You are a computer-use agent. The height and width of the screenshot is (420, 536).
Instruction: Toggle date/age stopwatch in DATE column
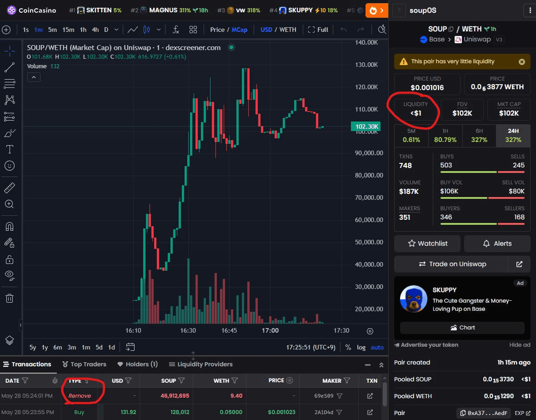[x=55, y=380]
